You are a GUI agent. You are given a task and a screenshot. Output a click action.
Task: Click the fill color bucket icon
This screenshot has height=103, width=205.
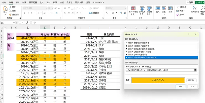[45, 13]
